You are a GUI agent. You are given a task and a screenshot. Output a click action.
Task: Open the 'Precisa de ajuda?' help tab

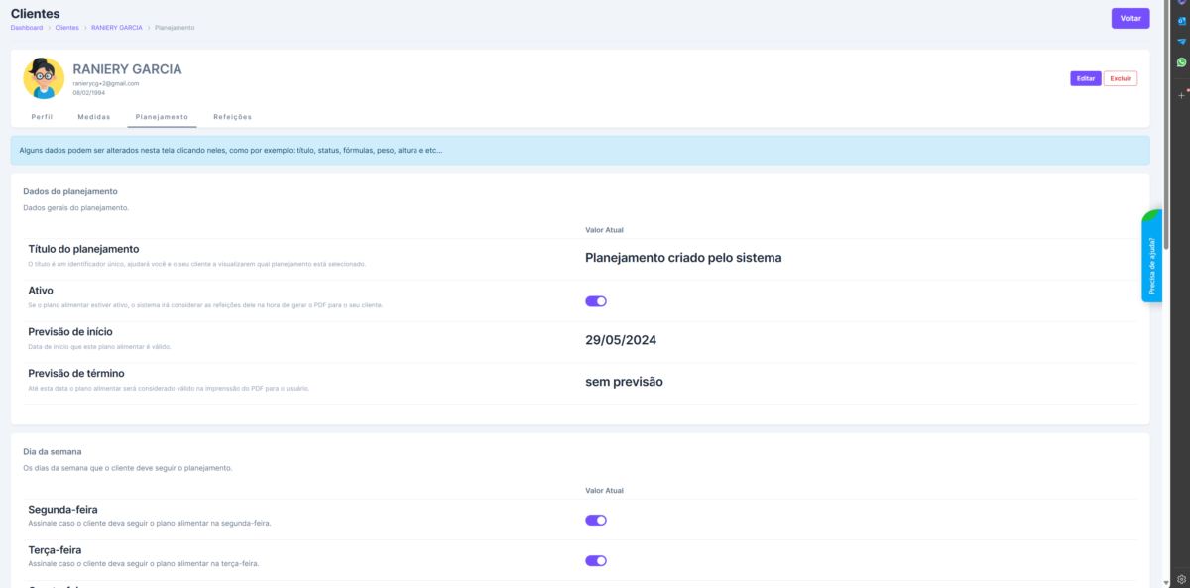(x=1151, y=260)
